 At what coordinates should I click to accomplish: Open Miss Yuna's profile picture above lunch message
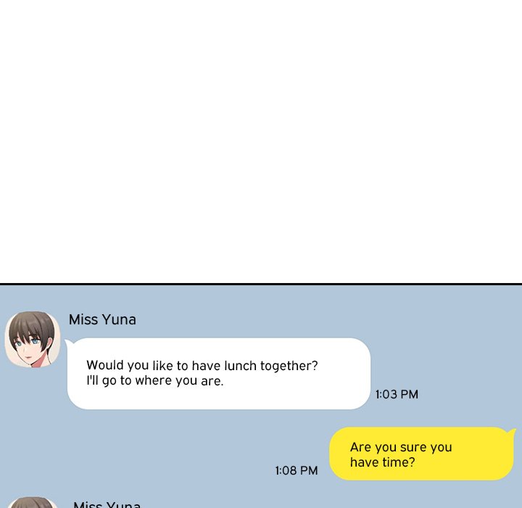(x=33, y=340)
